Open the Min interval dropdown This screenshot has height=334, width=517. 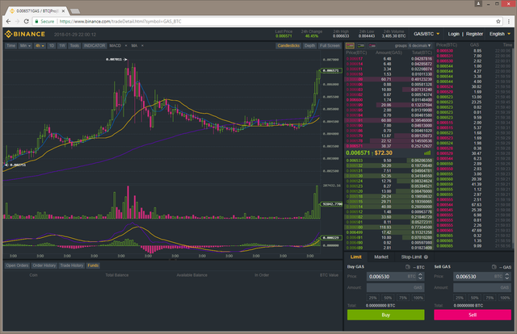pos(25,46)
